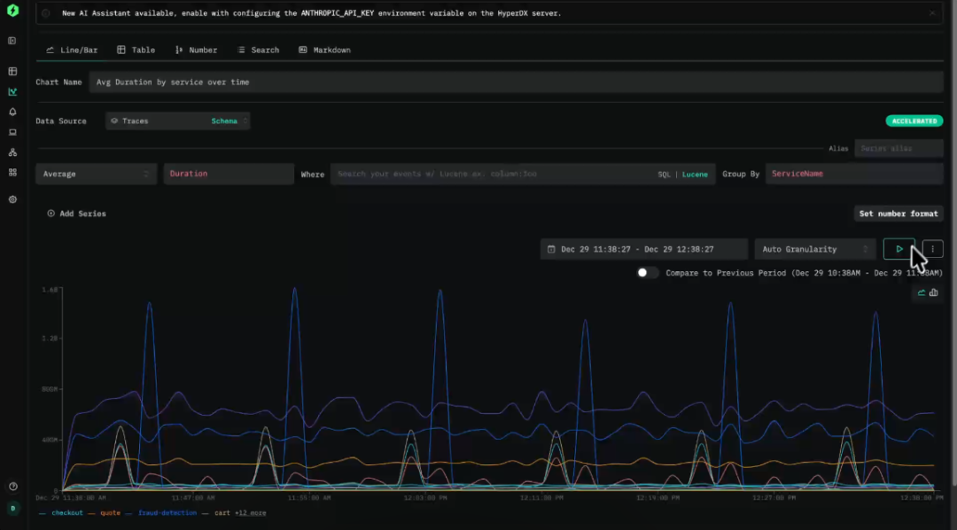The width and height of the screenshot is (957, 530).
Task: Select the Line/Bar tab
Action: pos(72,50)
